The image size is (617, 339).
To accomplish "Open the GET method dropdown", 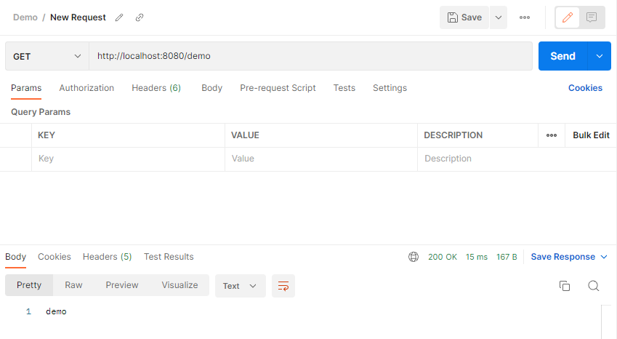I will click(47, 56).
